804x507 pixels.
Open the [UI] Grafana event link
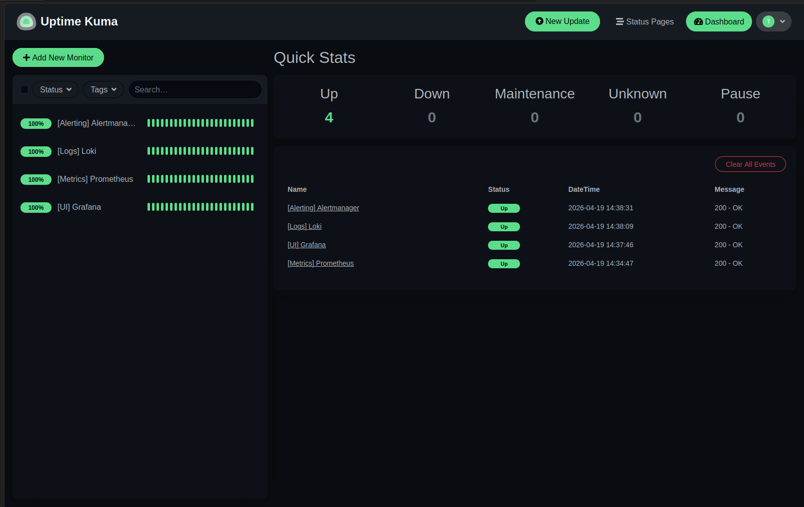306,245
